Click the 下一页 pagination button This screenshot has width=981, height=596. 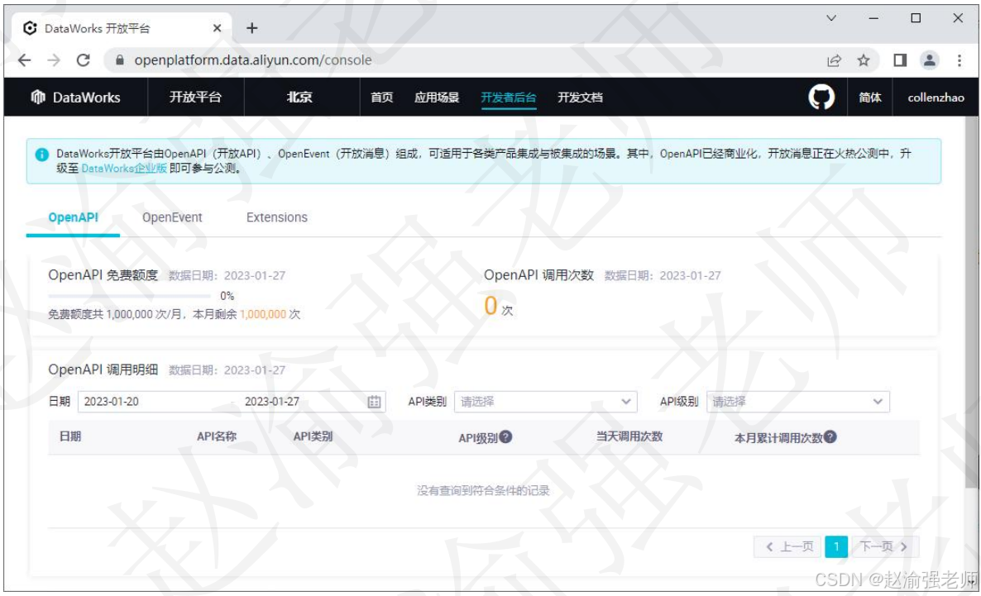point(884,546)
